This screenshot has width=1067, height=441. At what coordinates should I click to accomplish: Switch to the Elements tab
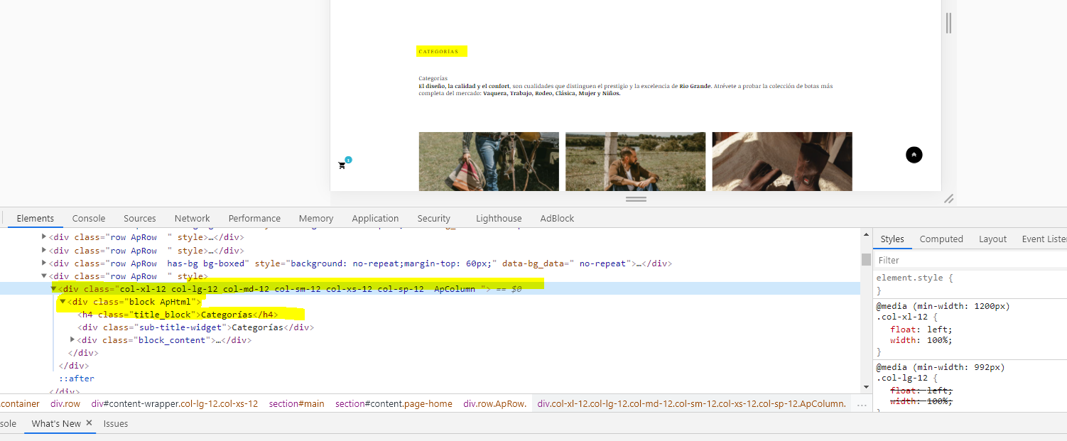click(36, 218)
